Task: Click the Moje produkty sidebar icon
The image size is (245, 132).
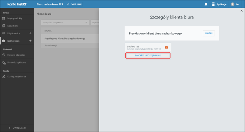Action: (4, 18)
